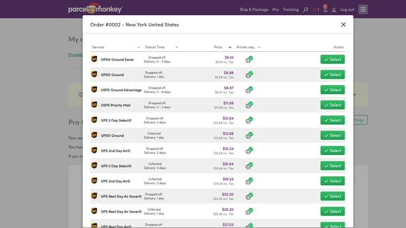Click UPS logo for $22.20 Next Day Air Saver
The height and width of the screenshot is (228, 406).
[94, 196]
